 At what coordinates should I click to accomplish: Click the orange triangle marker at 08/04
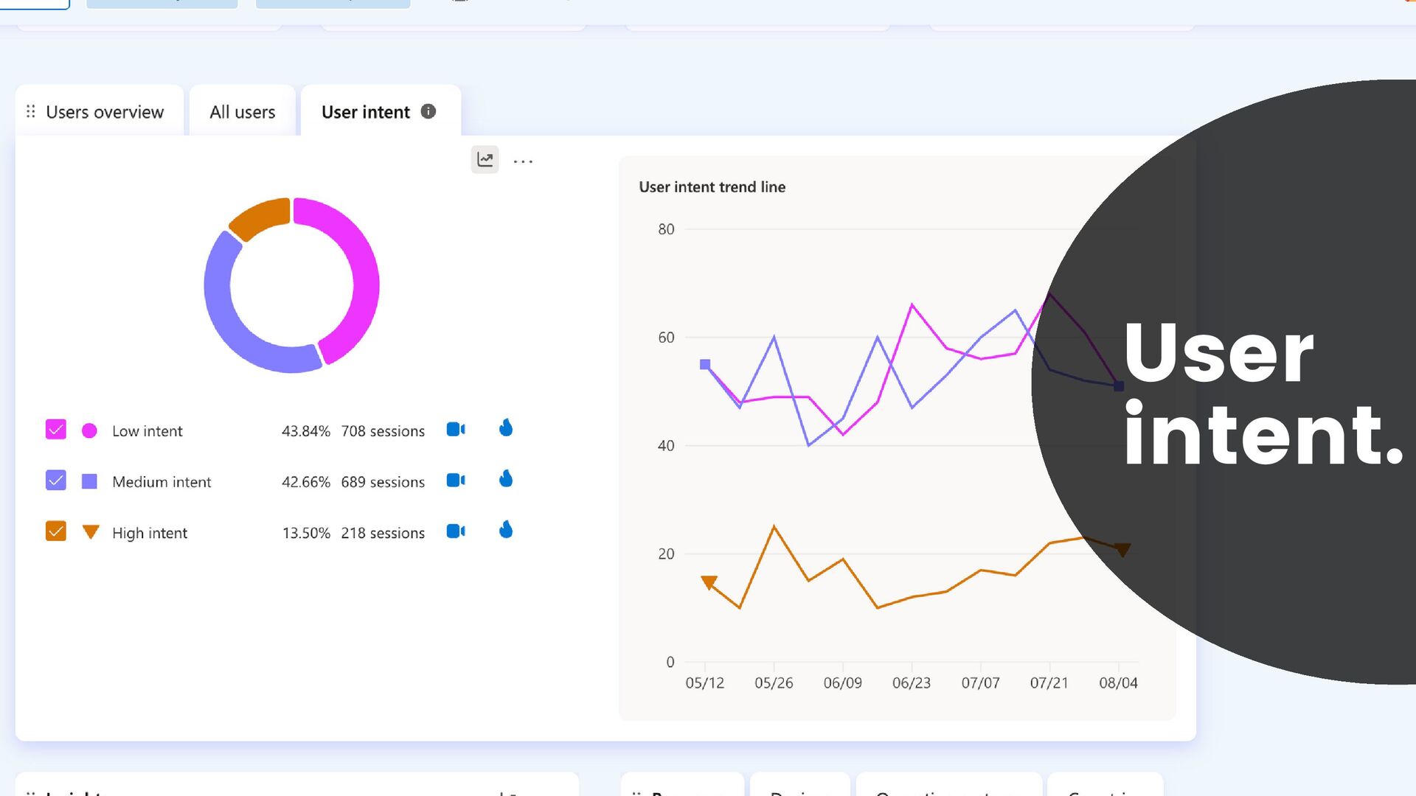coord(1122,550)
